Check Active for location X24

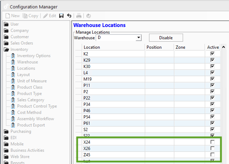[x=212, y=142]
